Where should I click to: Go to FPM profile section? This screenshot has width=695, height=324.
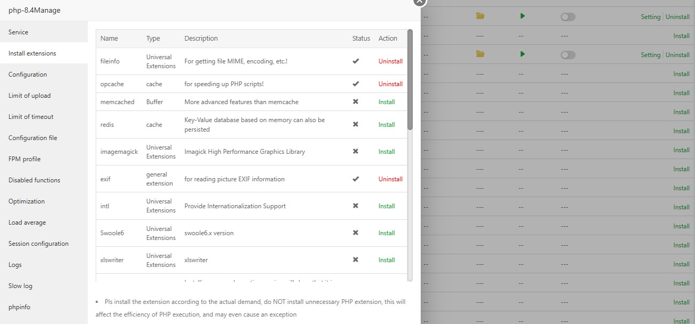pyautogui.click(x=24, y=159)
